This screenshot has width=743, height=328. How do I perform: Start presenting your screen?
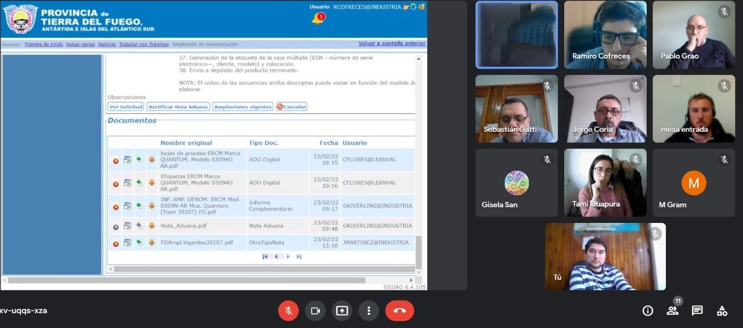(342, 311)
